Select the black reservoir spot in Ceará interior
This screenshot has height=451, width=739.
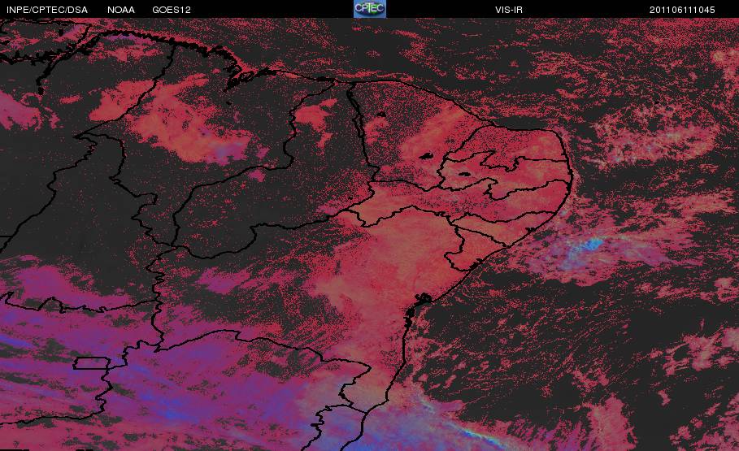(427, 157)
